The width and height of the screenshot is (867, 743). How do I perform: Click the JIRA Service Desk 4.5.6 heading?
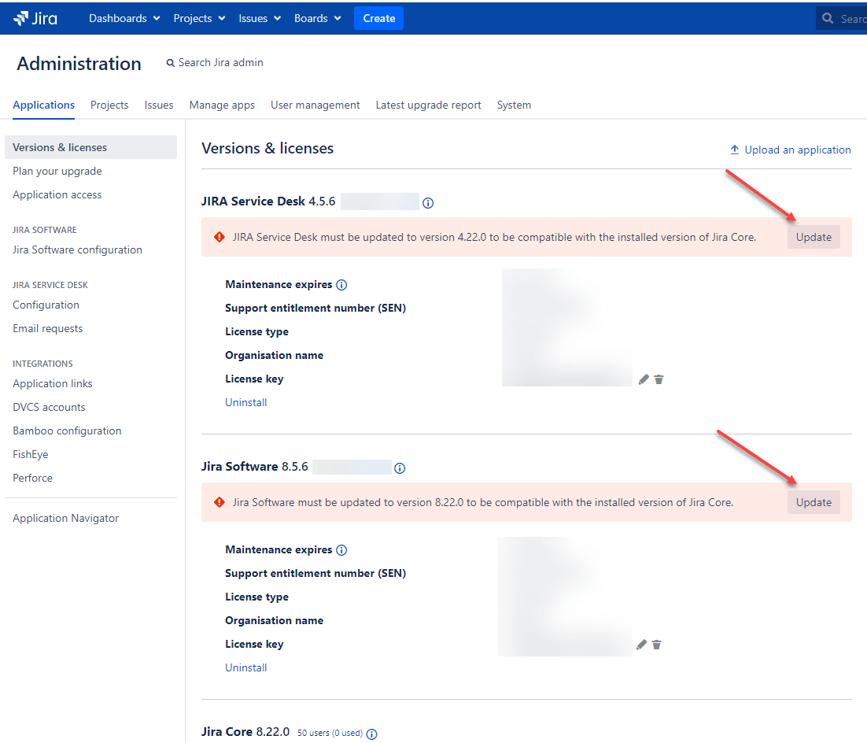(268, 201)
